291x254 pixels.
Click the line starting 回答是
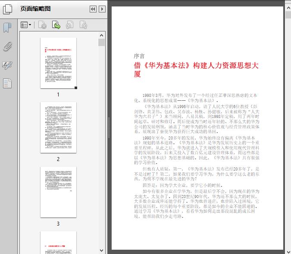pos(183,185)
